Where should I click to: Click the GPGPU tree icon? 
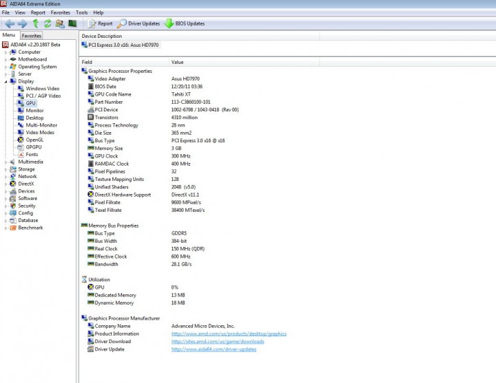[21, 147]
